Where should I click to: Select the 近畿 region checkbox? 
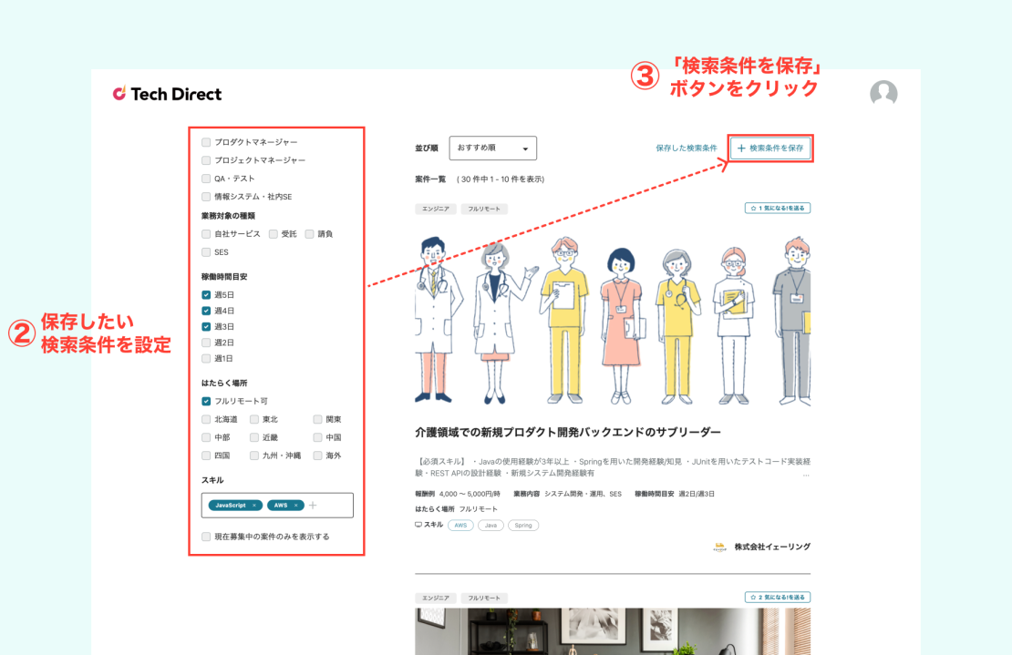coord(254,437)
